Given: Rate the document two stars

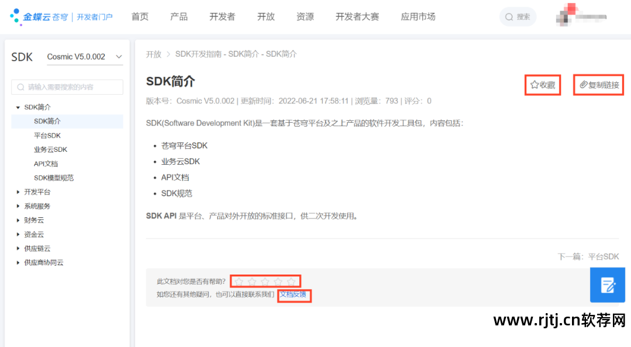Looking at the screenshot, I should 252,282.
